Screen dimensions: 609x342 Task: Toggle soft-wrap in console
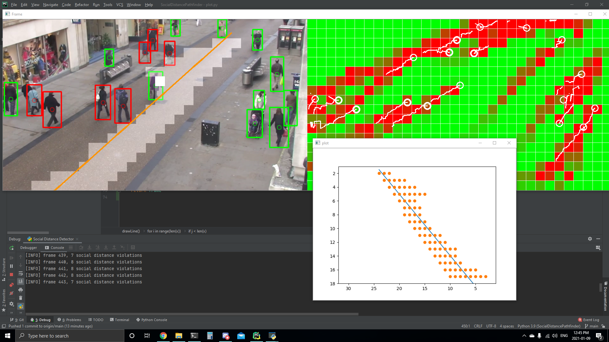pos(21,273)
